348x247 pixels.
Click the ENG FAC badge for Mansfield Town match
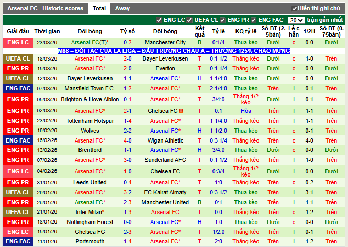(18, 89)
